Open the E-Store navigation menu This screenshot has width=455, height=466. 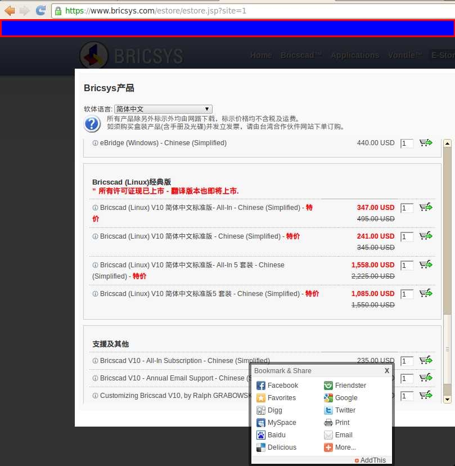(x=443, y=55)
